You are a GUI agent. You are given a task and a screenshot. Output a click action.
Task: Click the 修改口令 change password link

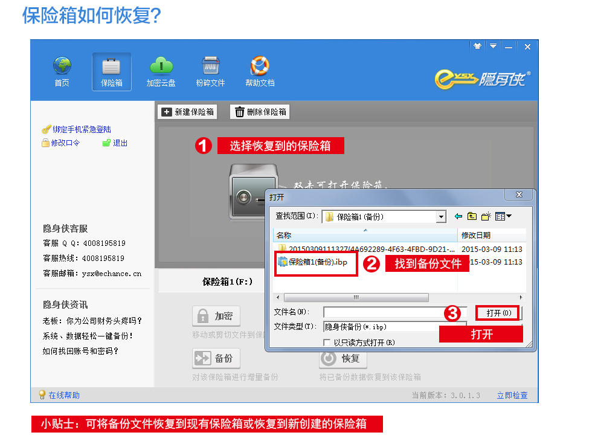tap(66, 143)
